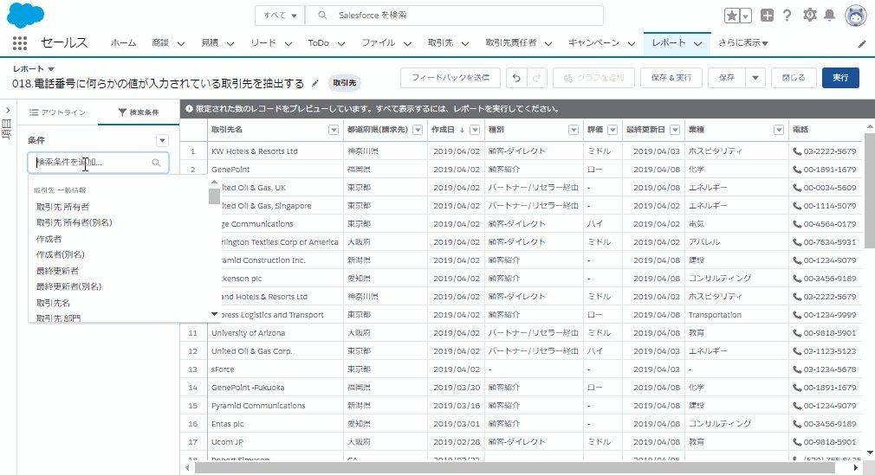Click the 保存＆実行 button

(x=671, y=78)
